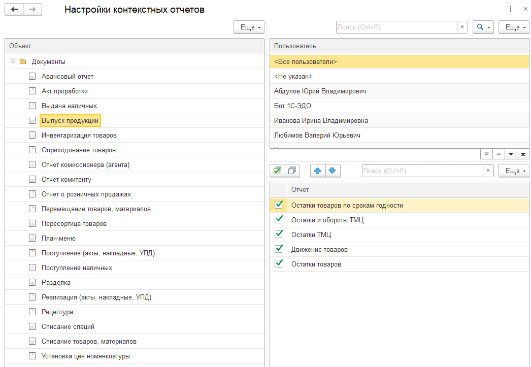Move the selected report down with the blue arrow
This screenshot has height=367, width=531.
[x=333, y=171]
